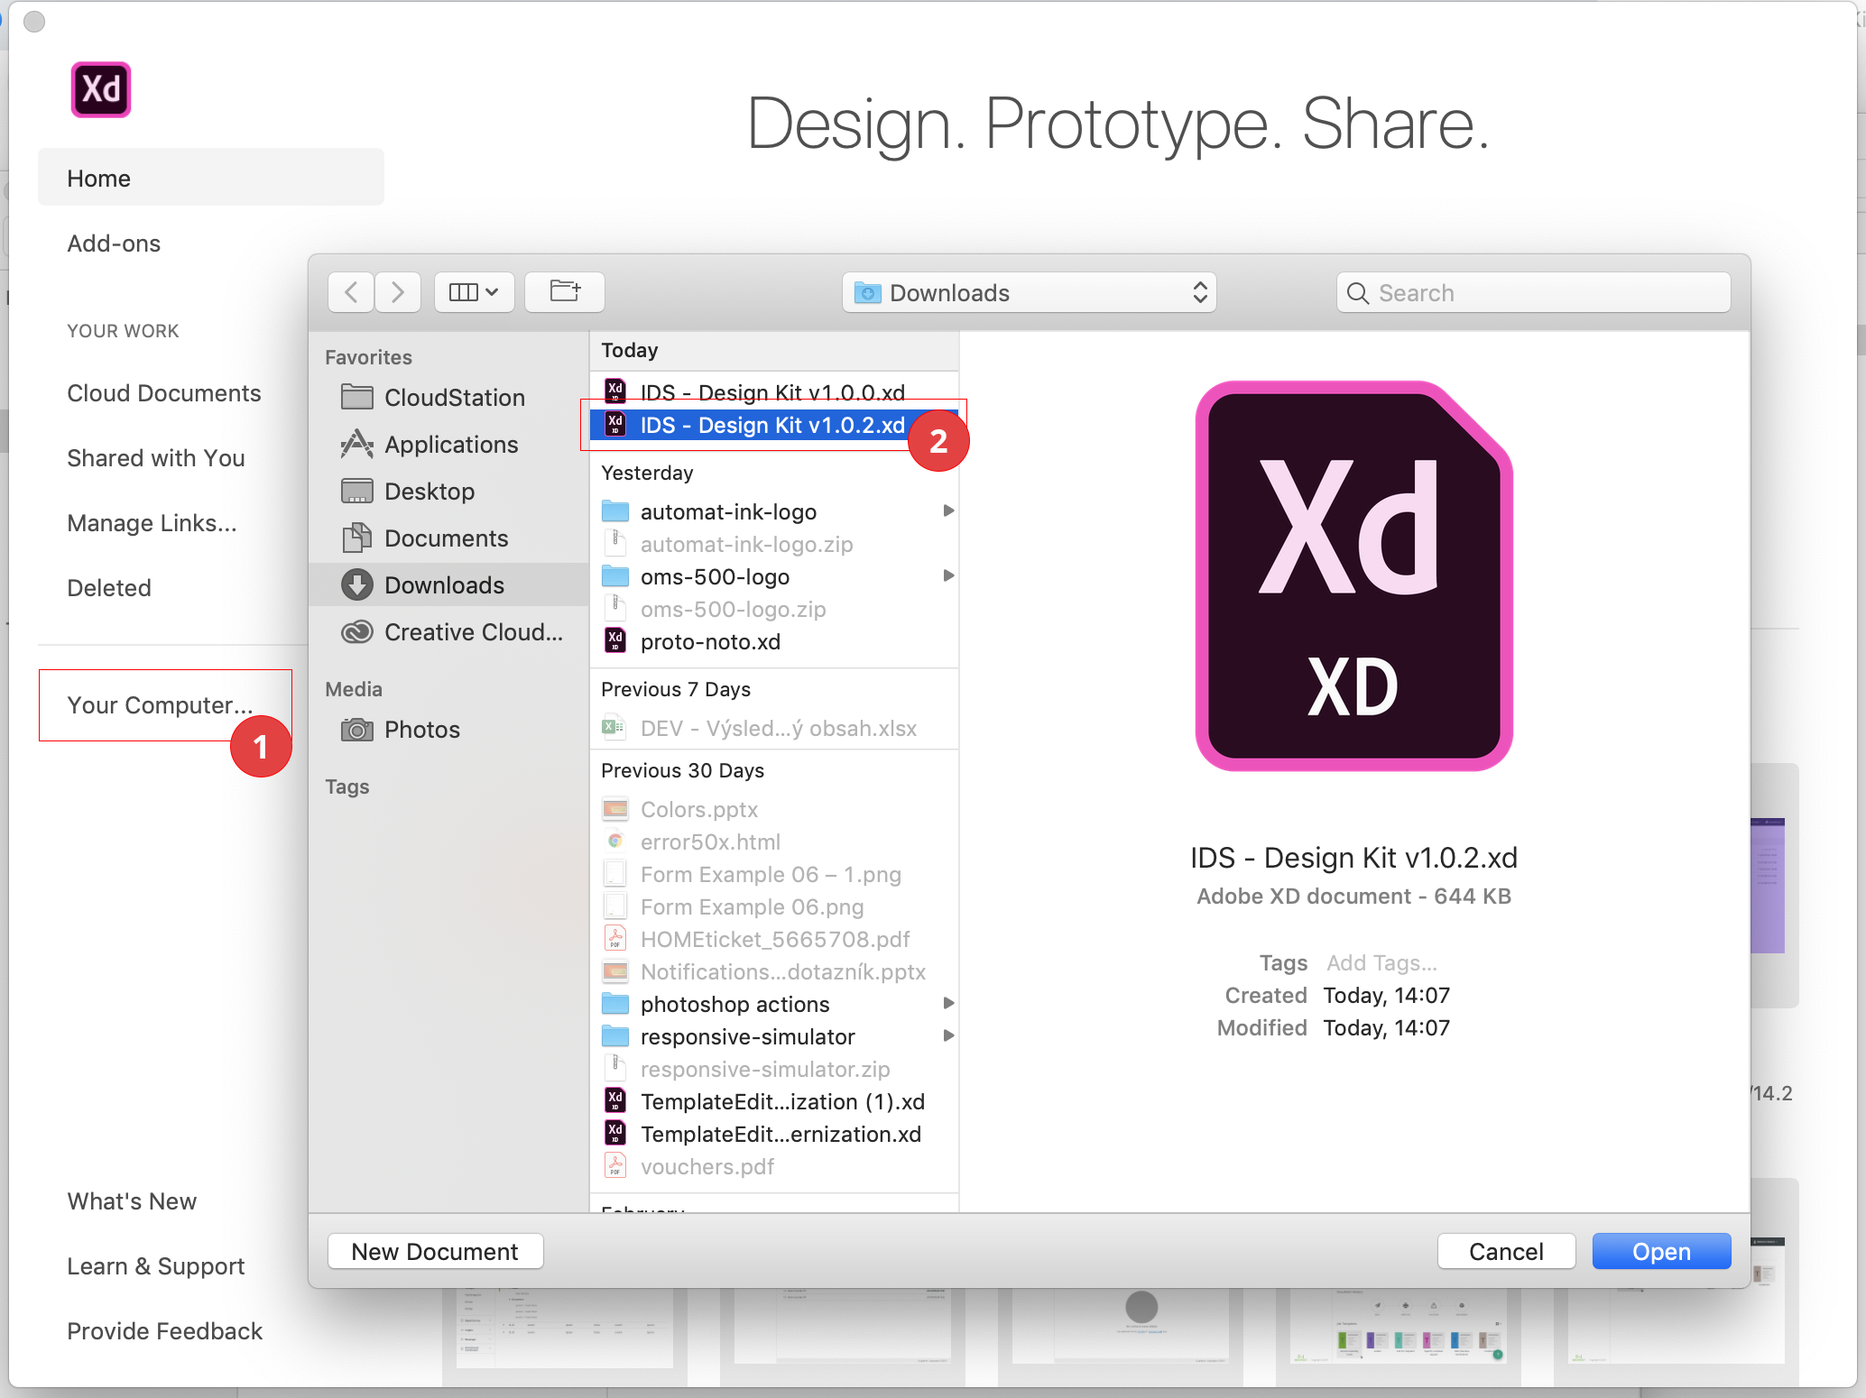Click DEV - Výsled...ý obsah.xlsx file

[x=774, y=728]
